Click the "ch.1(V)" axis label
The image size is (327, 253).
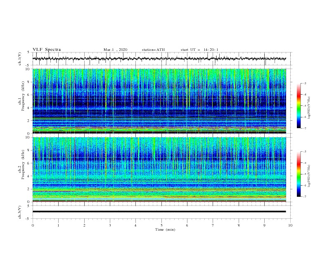[20, 59]
